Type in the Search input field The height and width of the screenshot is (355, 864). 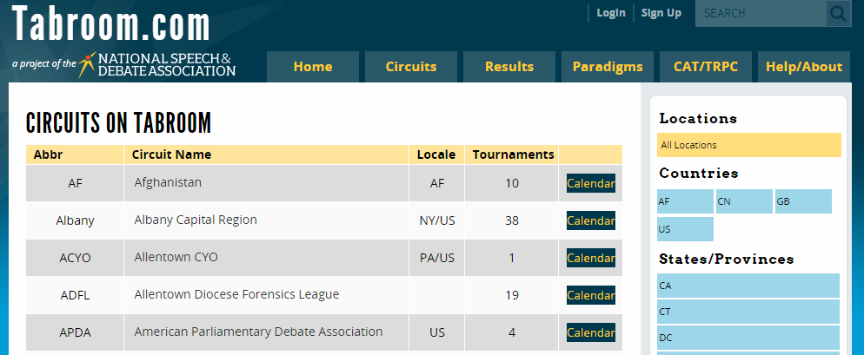(760, 13)
